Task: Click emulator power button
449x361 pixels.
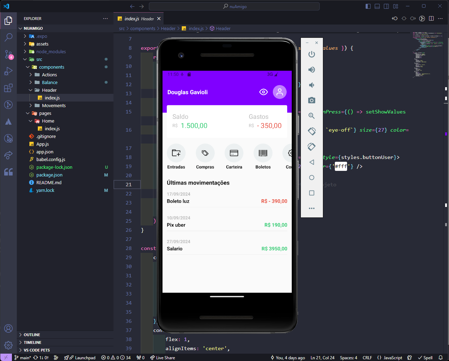Action: 311,54
